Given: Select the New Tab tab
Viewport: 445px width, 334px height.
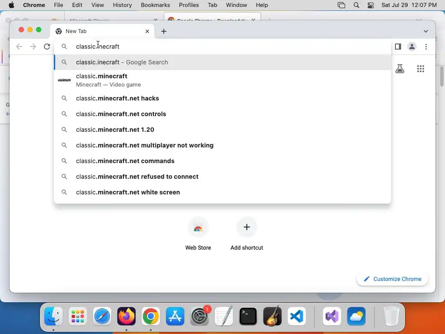Looking at the screenshot, I should 102,31.
